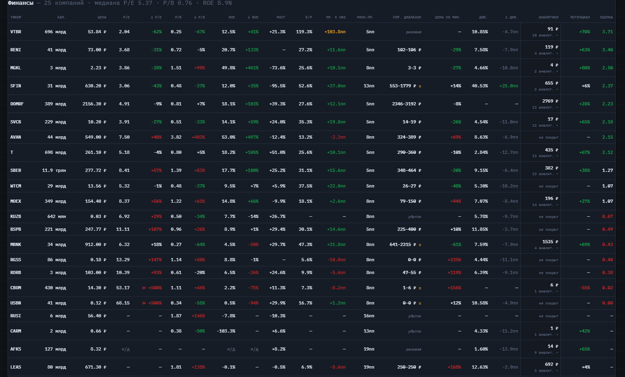Click the SBER ticker
The image size is (625, 377).
[x=16, y=171]
